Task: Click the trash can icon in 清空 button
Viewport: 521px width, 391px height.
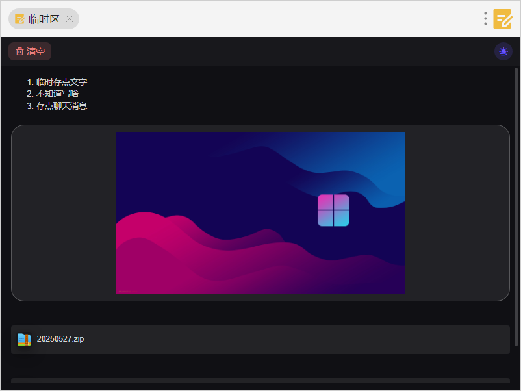Action: pyautogui.click(x=19, y=51)
